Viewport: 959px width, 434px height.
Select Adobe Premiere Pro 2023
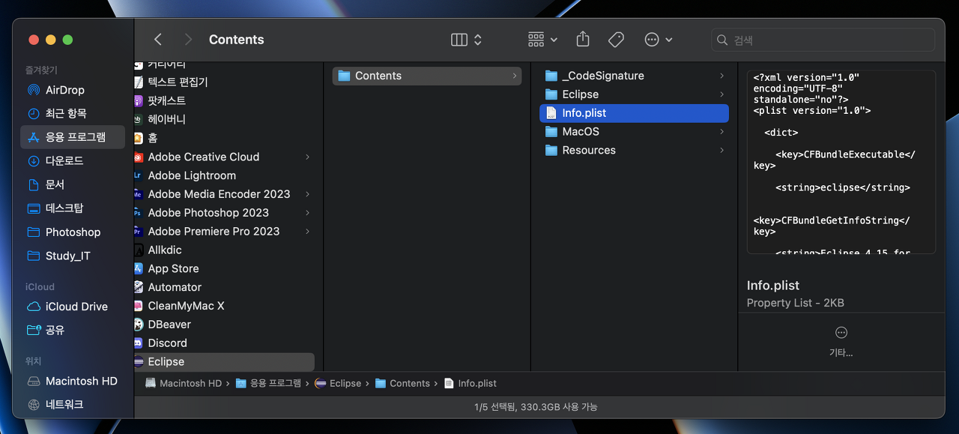[x=224, y=232]
